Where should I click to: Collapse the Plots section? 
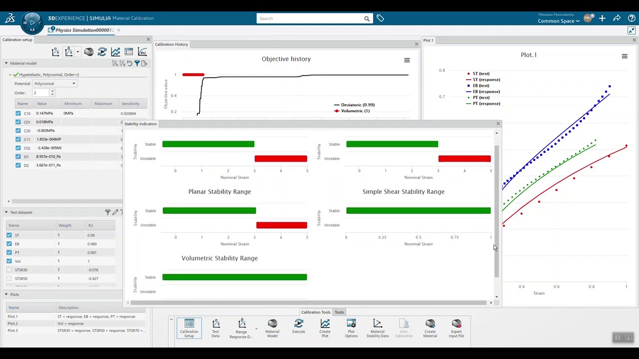(6, 295)
